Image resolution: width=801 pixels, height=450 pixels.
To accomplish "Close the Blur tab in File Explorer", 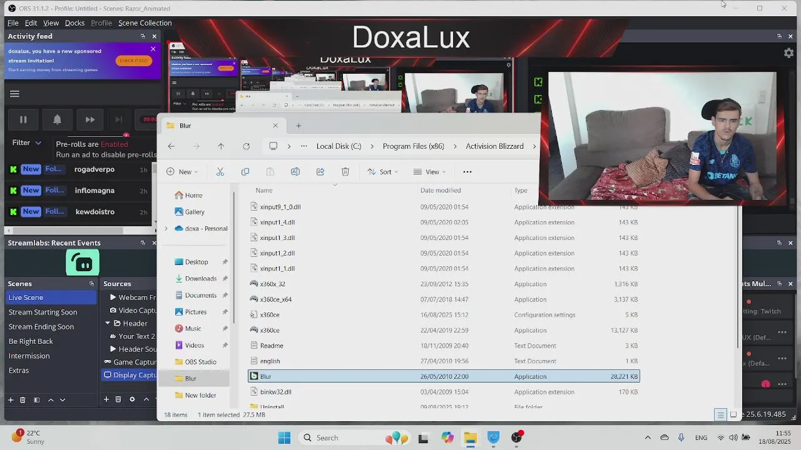I will tap(275, 126).
